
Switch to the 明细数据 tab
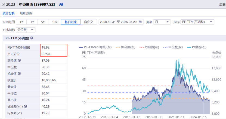click(x=26, y=13)
